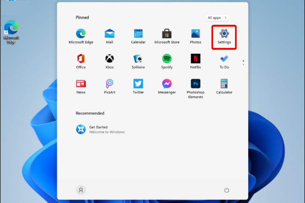Launch Netflix
Image resolution: width=305 pixels, height=203 pixels.
[x=196, y=61]
